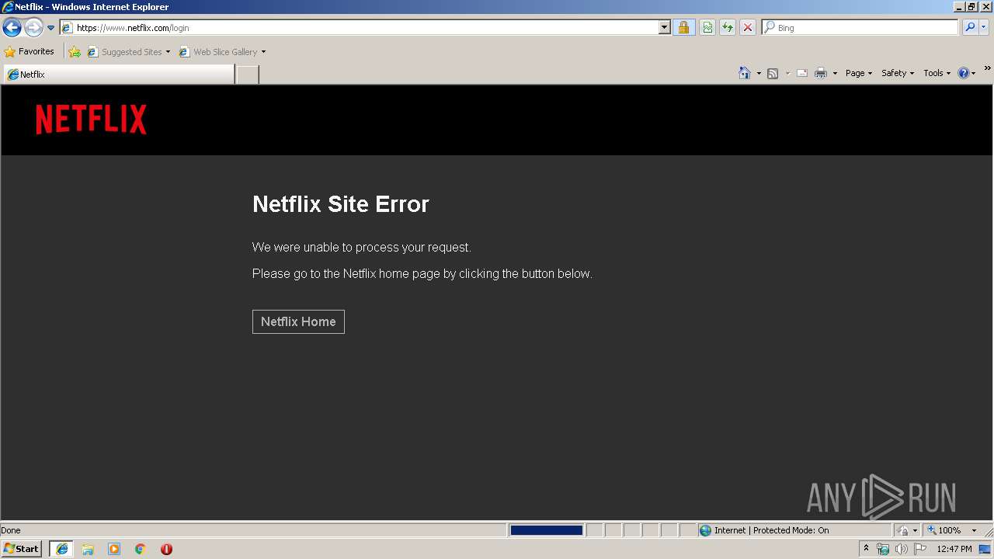Click the Internet Protected Mode status
Screen dimensions: 994x559
[x=764, y=530]
